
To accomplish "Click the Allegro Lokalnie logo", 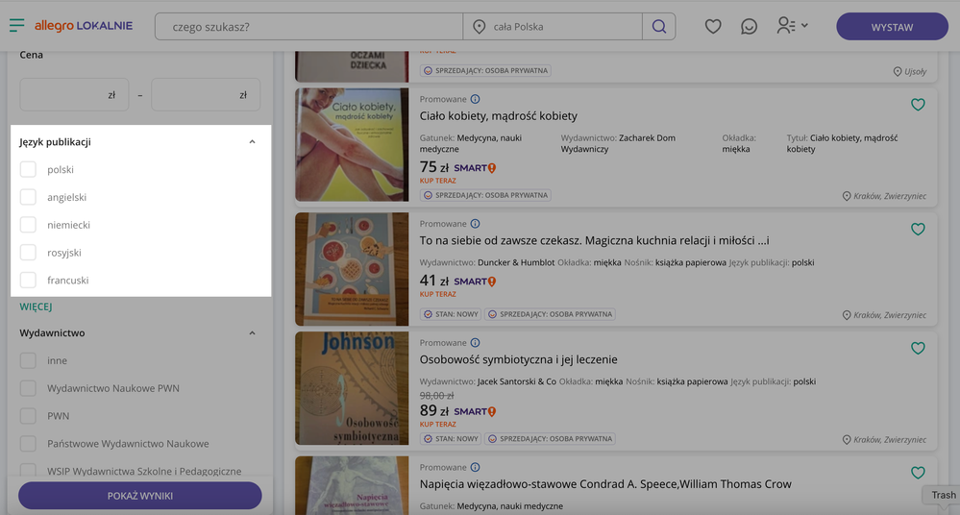I will tap(84, 26).
